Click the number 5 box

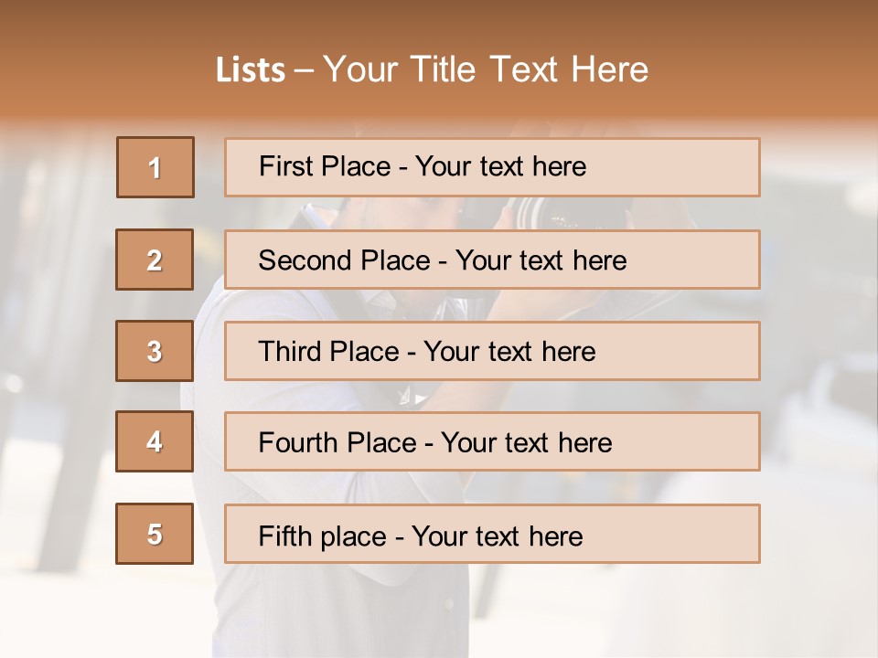155,534
